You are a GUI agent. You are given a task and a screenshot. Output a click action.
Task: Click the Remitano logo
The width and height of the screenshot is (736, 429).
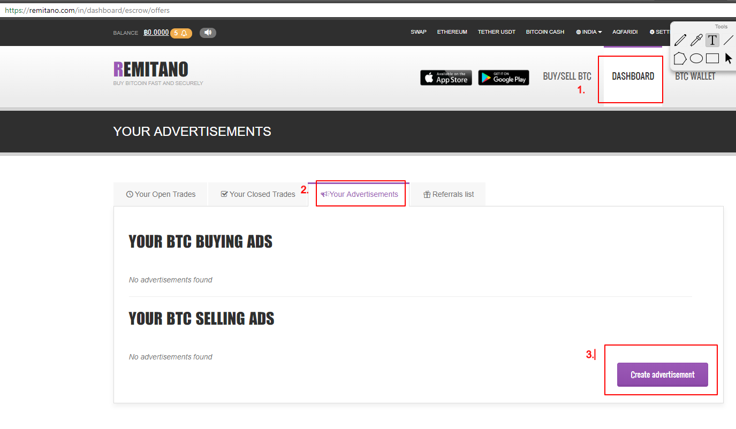click(151, 70)
